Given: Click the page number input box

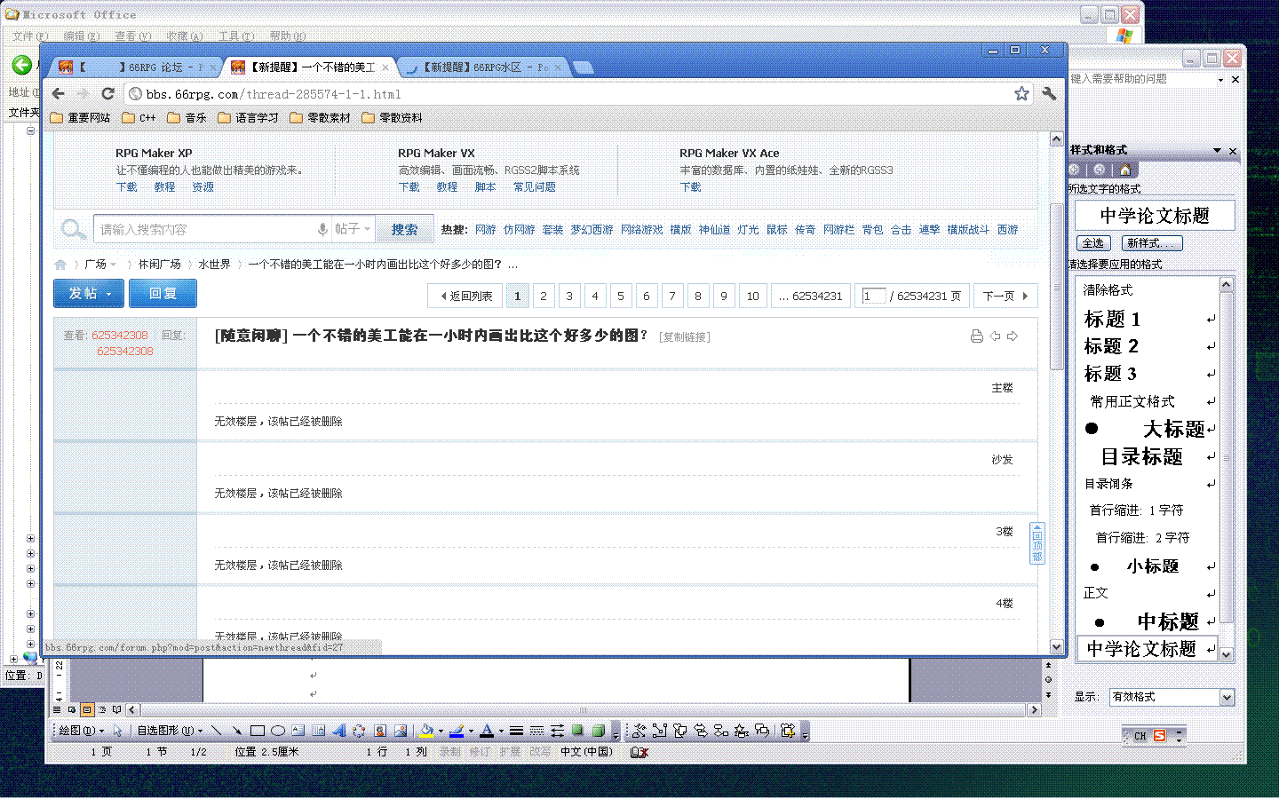Looking at the screenshot, I should tap(874, 296).
